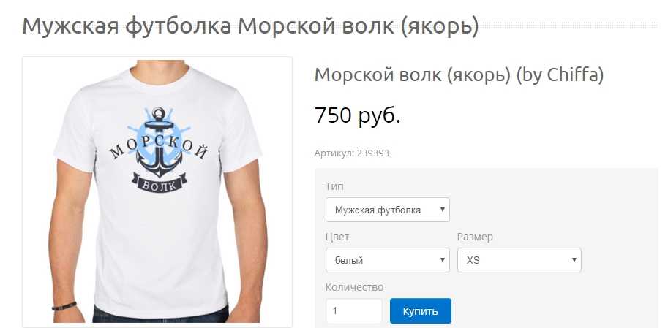Click the arrow on the Размер selector
This screenshot has height=328, width=668.
(574, 260)
